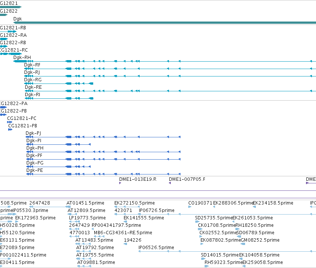
Task: Select the 2647429 alignment label
Action: point(79,225)
